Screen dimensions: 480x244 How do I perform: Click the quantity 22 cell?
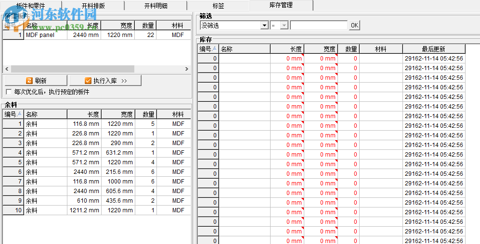[146, 35]
